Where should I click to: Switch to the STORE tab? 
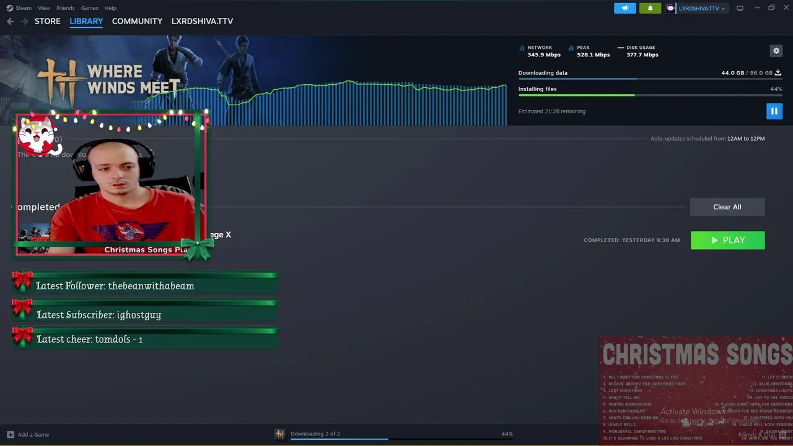[48, 21]
